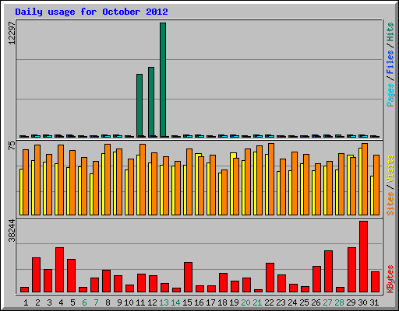This screenshot has width=399, height=311.
Task: Click the red KBytes bar for day 2
Action: click(x=36, y=275)
